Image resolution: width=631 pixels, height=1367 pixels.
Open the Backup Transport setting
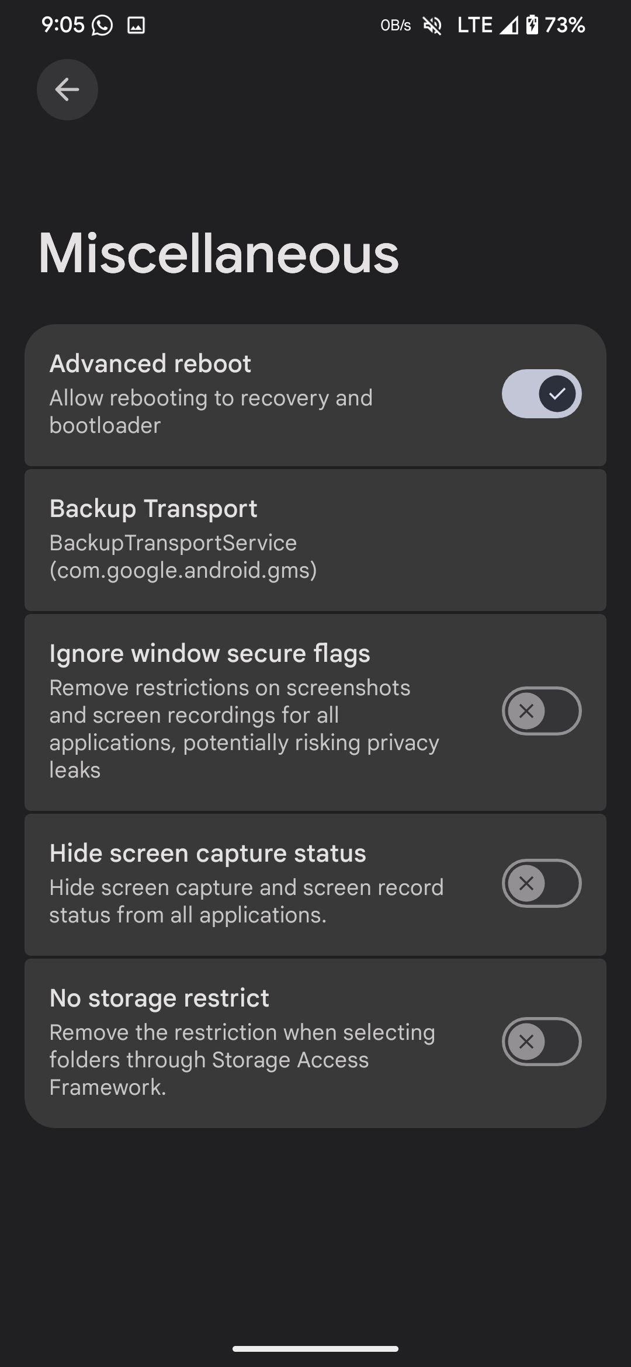pyautogui.click(x=315, y=540)
